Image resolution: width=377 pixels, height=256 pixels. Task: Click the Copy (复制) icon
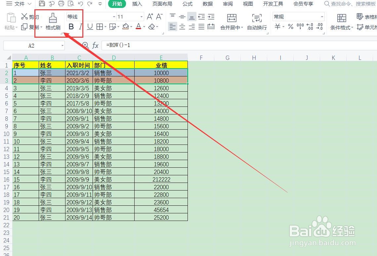click(x=24, y=27)
